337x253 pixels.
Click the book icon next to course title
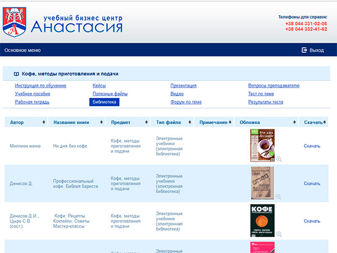(x=16, y=74)
